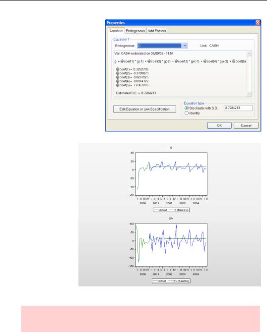Switch to the Equation tab
The image size is (267, 332).
(x=116, y=31)
